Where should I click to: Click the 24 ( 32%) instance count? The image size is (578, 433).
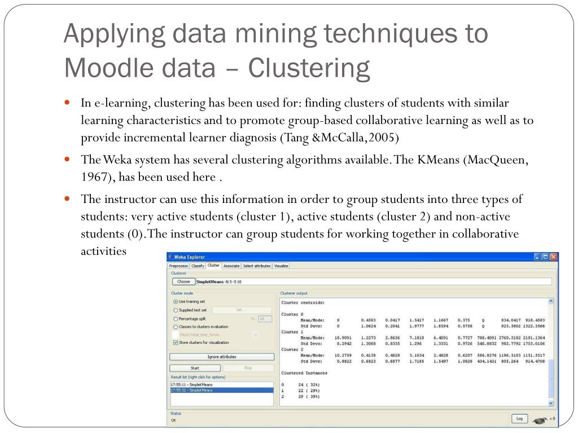[x=309, y=385]
